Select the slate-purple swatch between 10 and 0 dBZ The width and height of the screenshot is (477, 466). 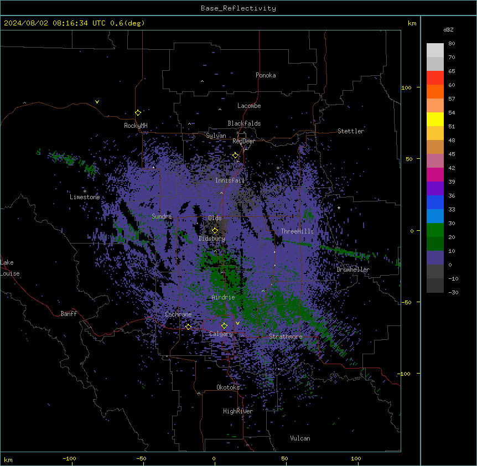pos(435,258)
